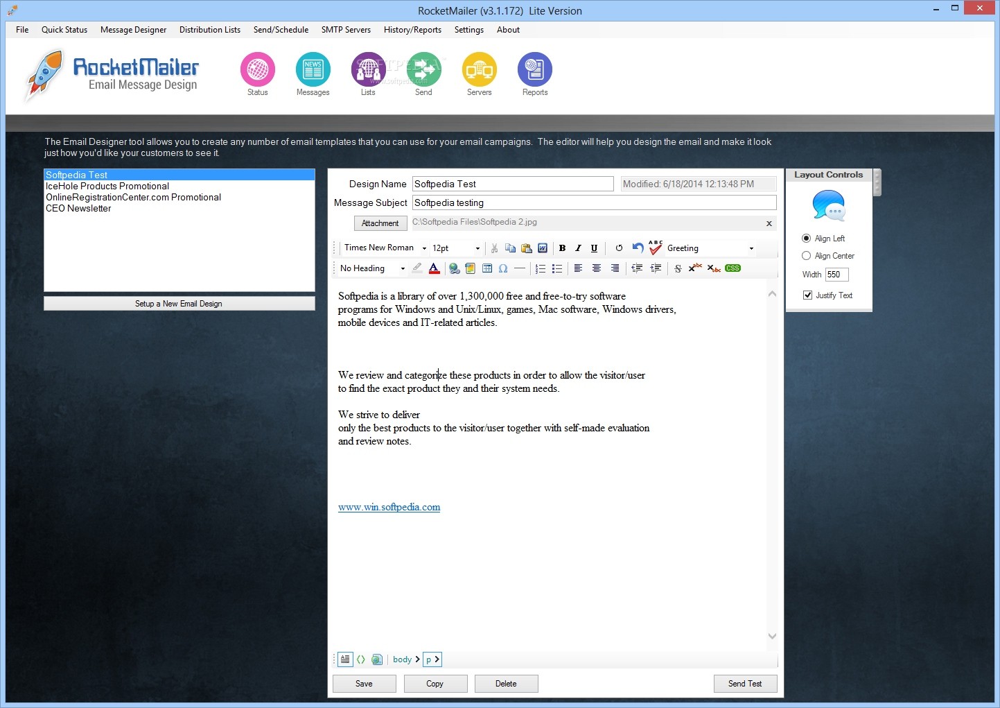Open the Reports section icon

click(x=535, y=69)
